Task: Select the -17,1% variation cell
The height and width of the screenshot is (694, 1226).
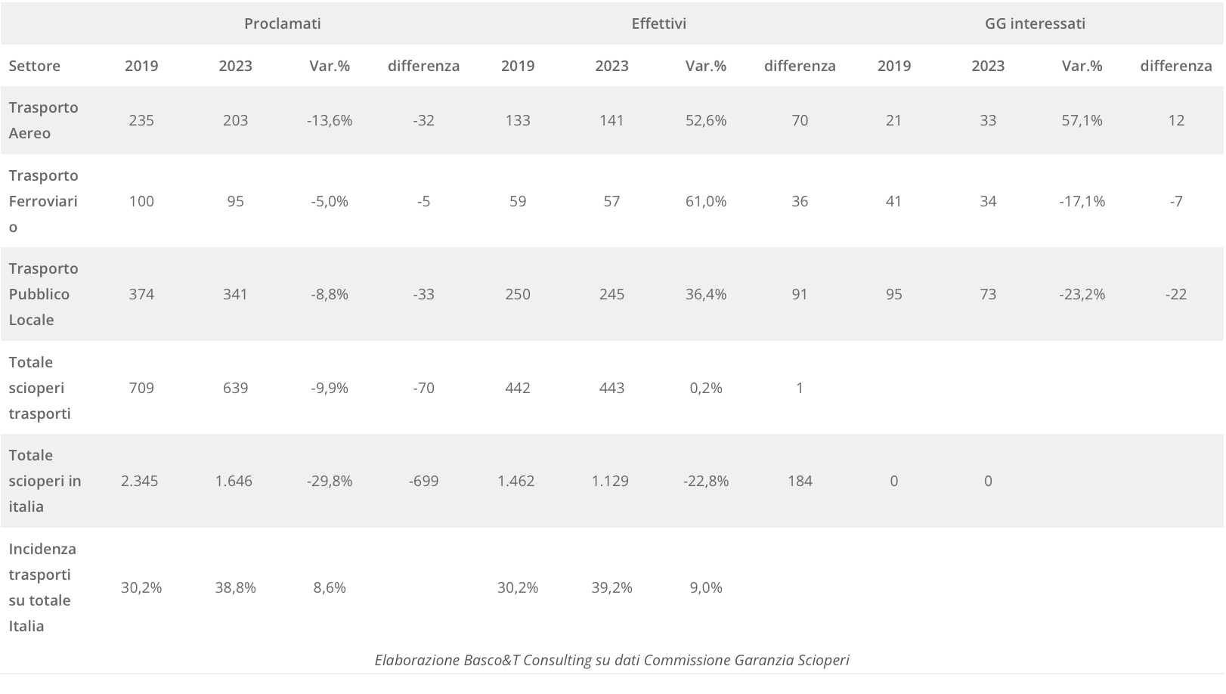Action: 1082,201
